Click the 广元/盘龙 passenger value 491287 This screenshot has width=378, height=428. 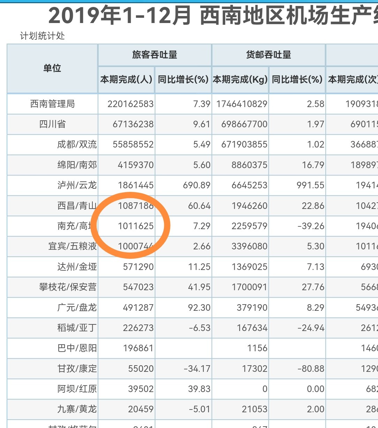point(138,308)
